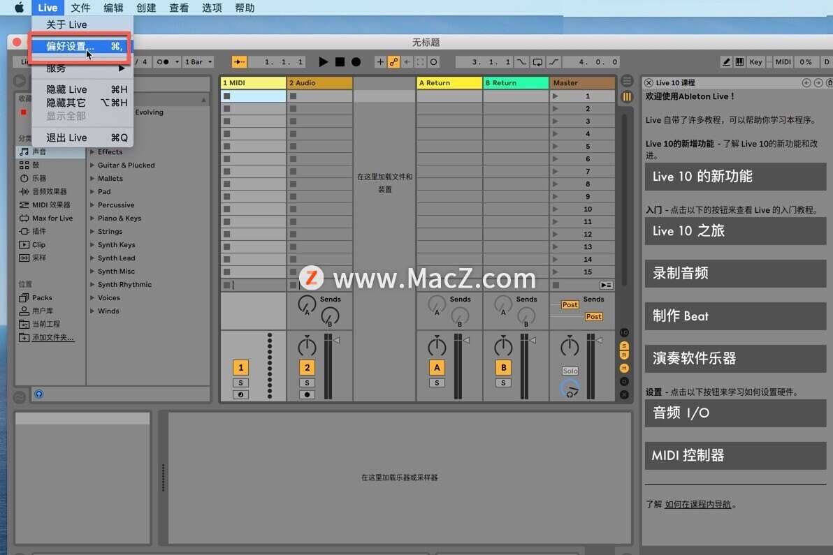Click the Stop All Clips button in Master
Viewport: 833px width, 555px height.
point(556,285)
